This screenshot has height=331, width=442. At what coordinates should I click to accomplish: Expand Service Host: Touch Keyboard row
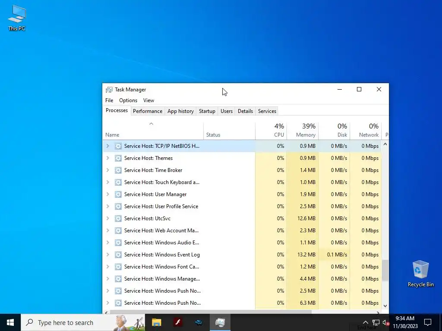click(107, 182)
